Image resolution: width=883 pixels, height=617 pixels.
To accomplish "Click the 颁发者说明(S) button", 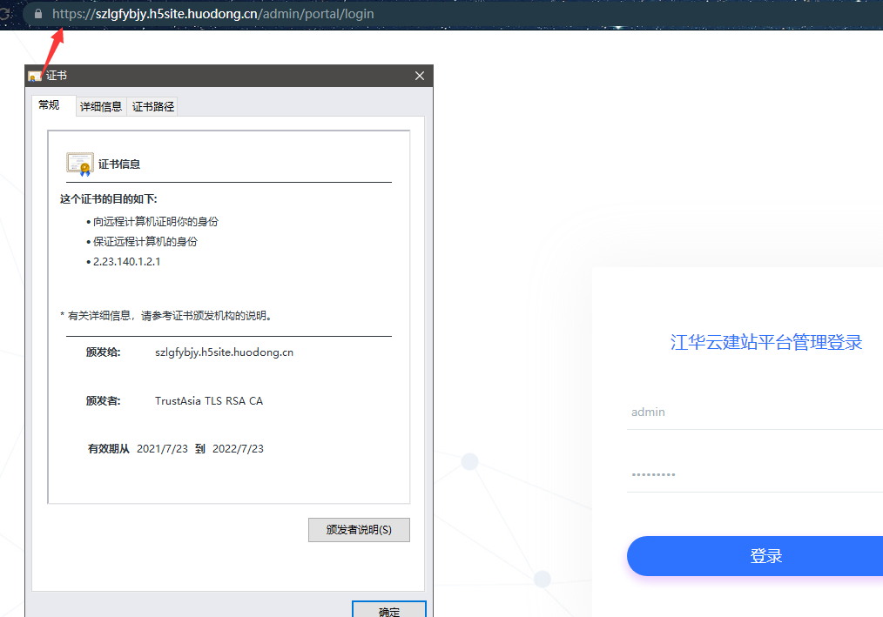I will pyautogui.click(x=359, y=530).
